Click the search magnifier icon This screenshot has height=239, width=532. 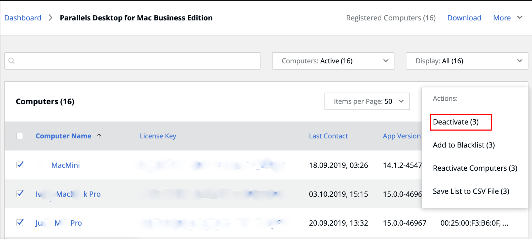11,61
